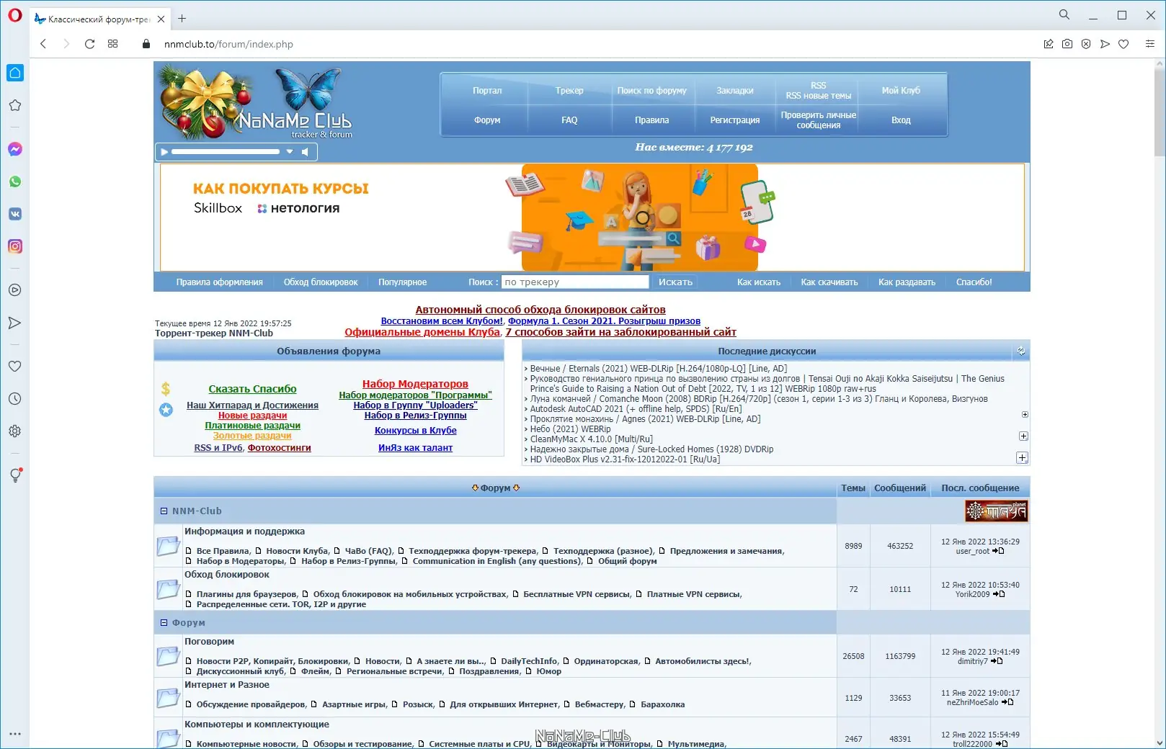Open the Player sidebar icon
Screen dimensions: 1166x749
point(14,290)
